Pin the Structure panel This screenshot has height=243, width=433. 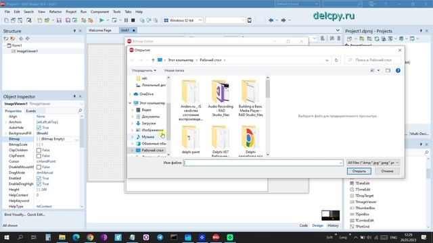tap(74, 31)
